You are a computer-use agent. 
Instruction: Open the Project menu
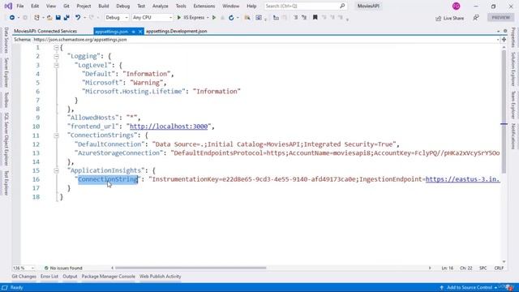84,6
